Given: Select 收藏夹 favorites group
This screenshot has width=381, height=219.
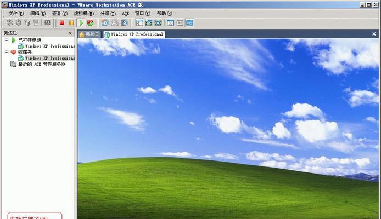Looking at the screenshot, I should [25, 52].
